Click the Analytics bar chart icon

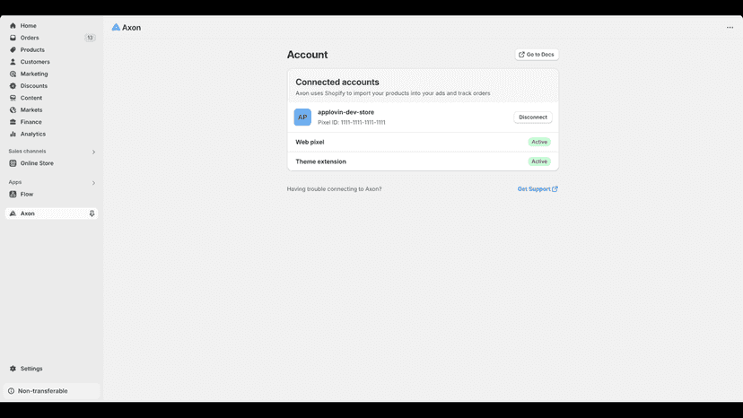click(13, 135)
